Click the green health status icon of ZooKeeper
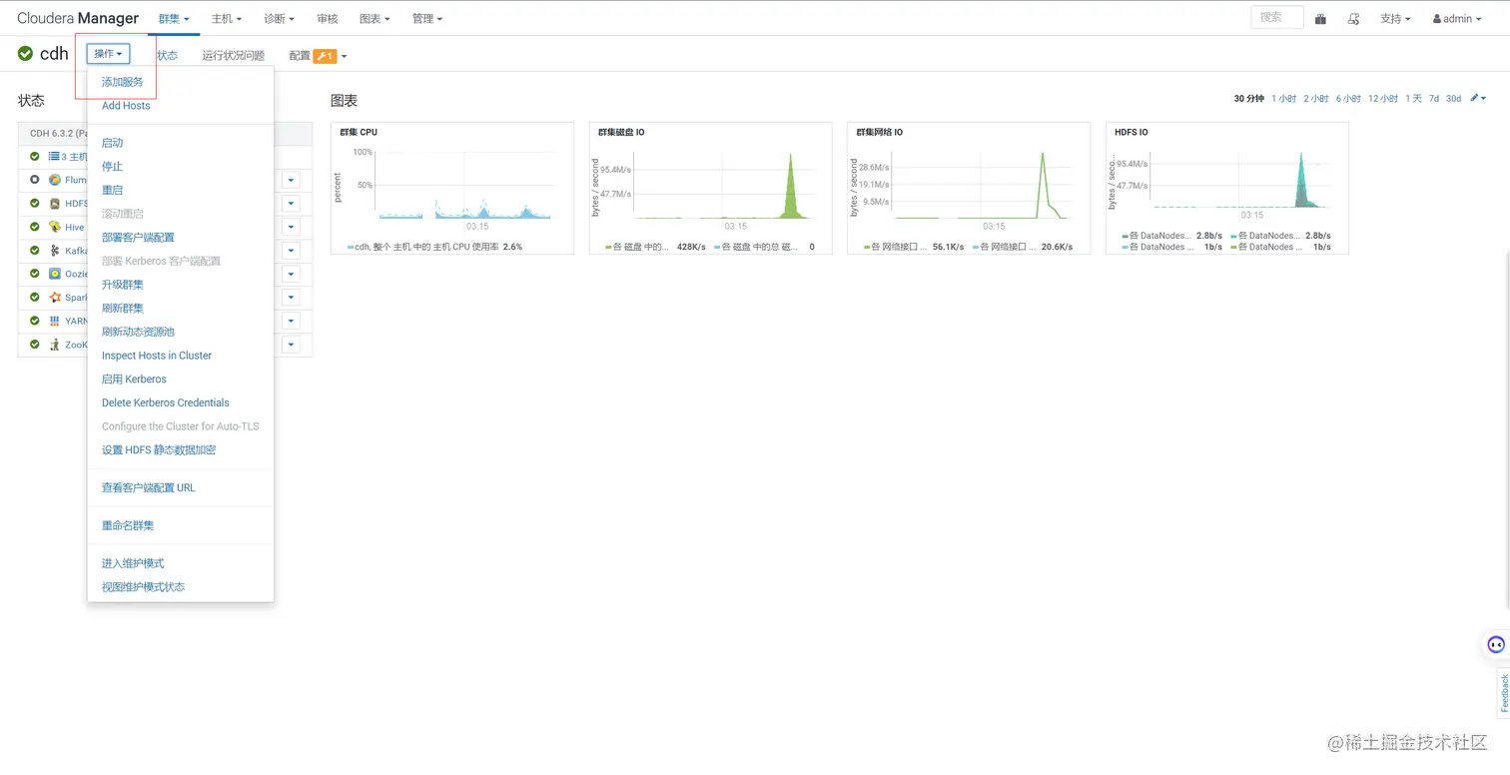This screenshot has height=775, width=1510. click(35, 345)
